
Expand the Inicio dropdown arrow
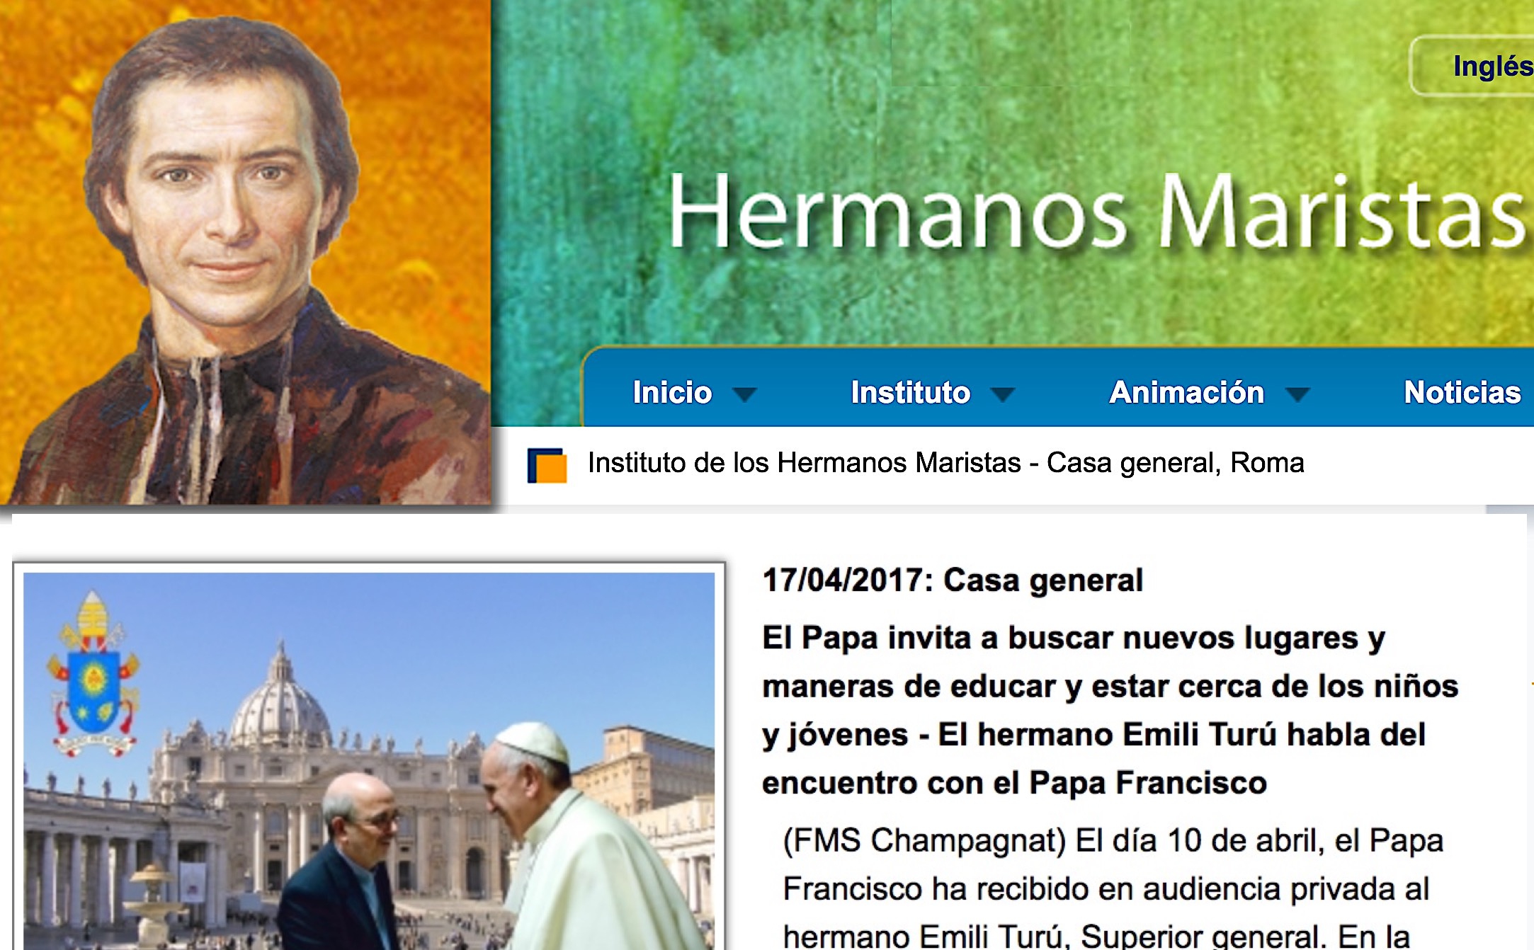(x=744, y=394)
